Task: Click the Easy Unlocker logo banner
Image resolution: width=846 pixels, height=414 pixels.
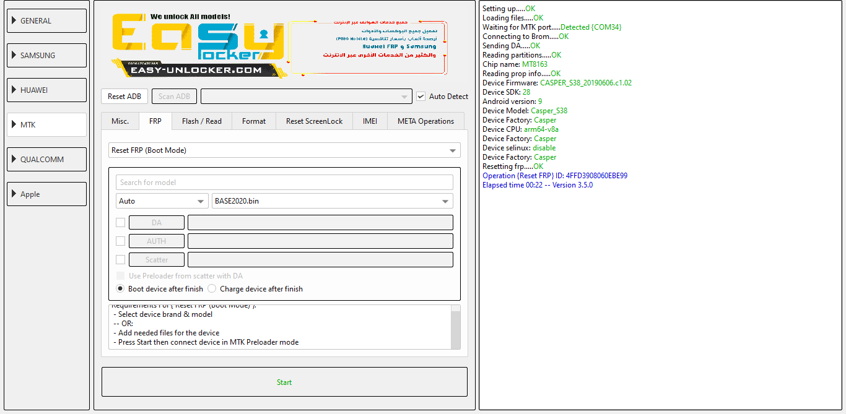Action: point(198,46)
